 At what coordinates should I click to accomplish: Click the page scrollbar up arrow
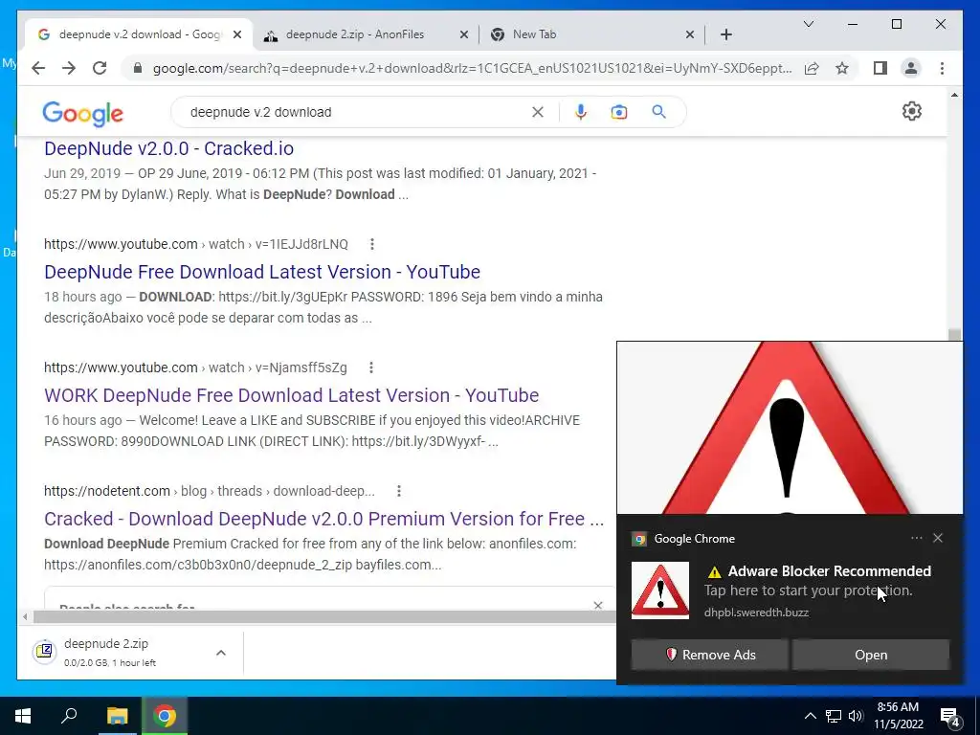pos(954,95)
